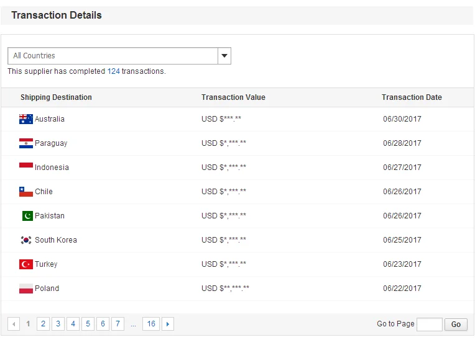
Task: Click the dropdown arrow beside All Countries
Action: [x=224, y=56]
